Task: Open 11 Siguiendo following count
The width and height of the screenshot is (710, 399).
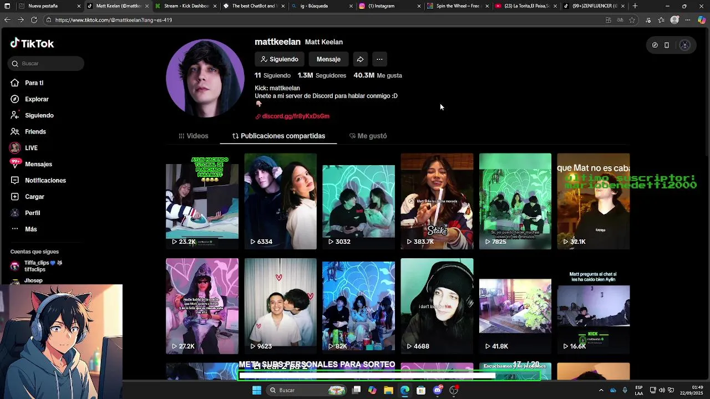Action: click(x=272, y=75)
